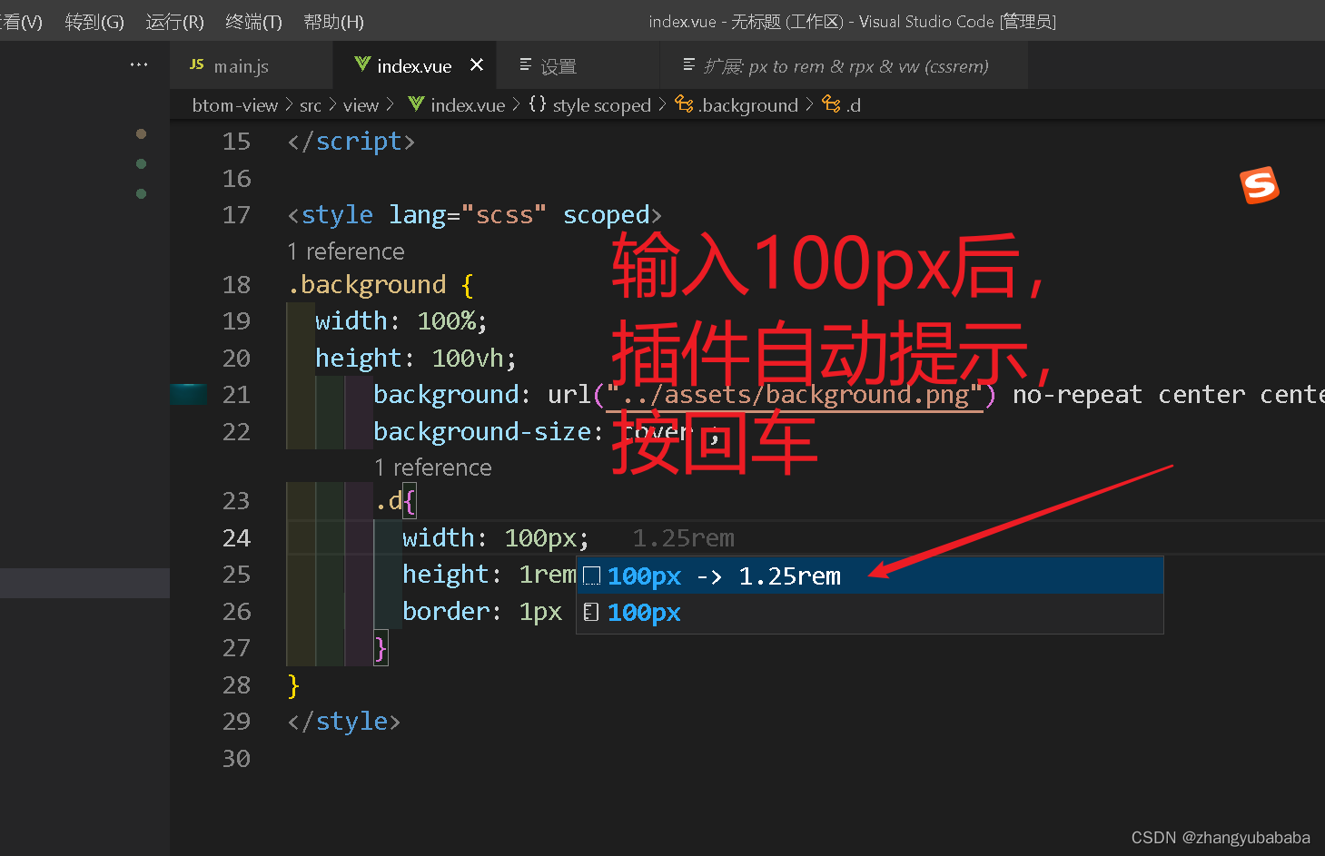This screenshot has height=856, width=1325.
Task: Click the 'height: 1rem' text on line 25
Action: pyautogui.click(x=489, y=575)
